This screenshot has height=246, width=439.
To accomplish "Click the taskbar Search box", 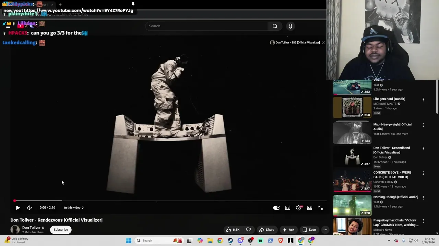I will tap(158, 241).
